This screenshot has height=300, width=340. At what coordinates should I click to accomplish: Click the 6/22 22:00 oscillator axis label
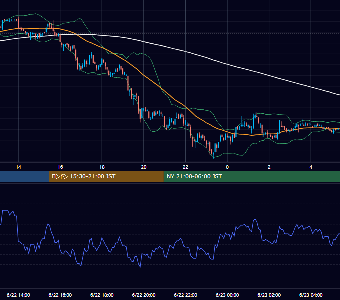186,295
